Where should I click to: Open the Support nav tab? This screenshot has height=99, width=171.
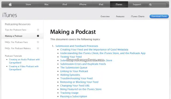137,4
